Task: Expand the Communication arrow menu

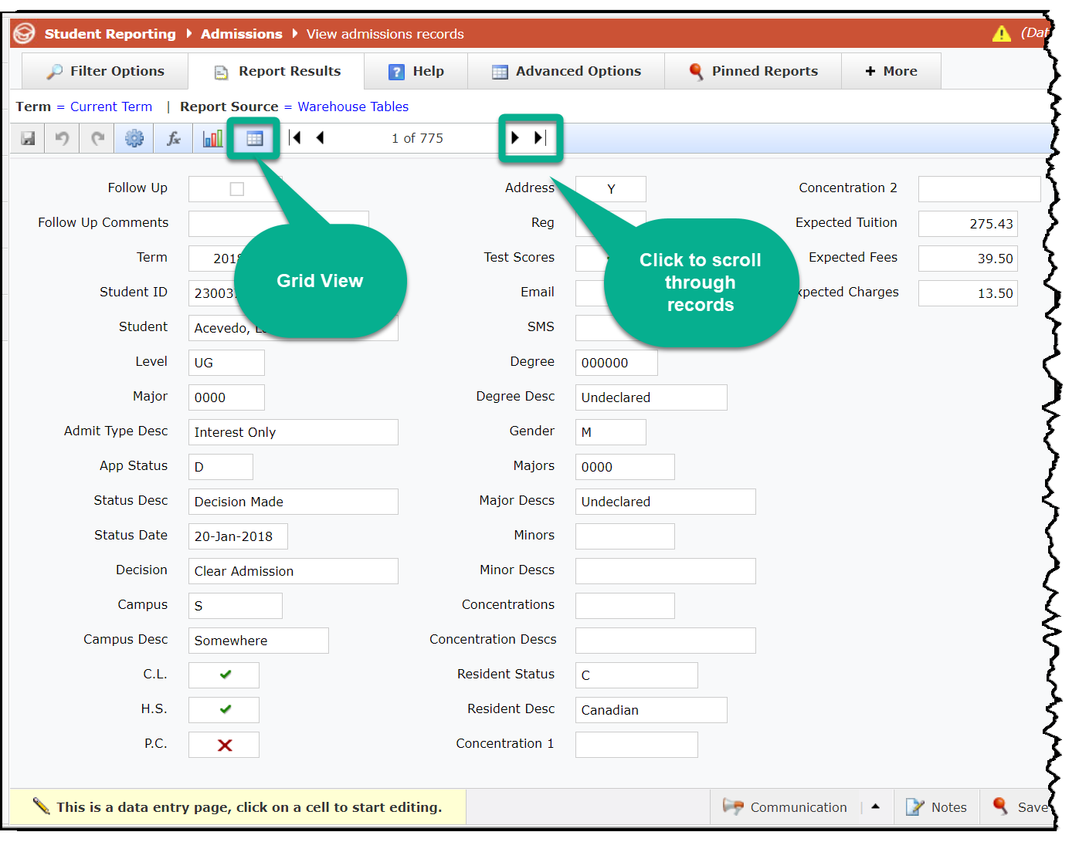Action: pyautogui.click(x=875, y=807)
